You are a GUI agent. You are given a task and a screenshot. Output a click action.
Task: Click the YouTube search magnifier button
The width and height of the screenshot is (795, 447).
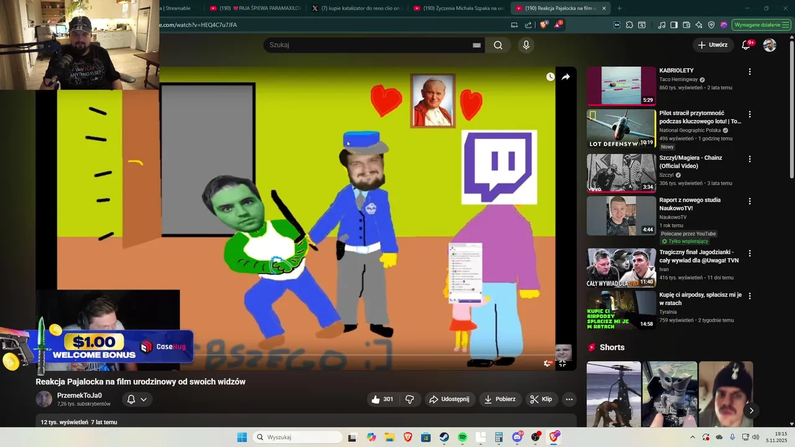point(498,45)
